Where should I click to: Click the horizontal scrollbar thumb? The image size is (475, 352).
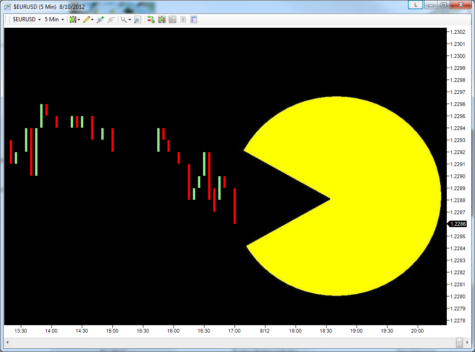[459, 343]
